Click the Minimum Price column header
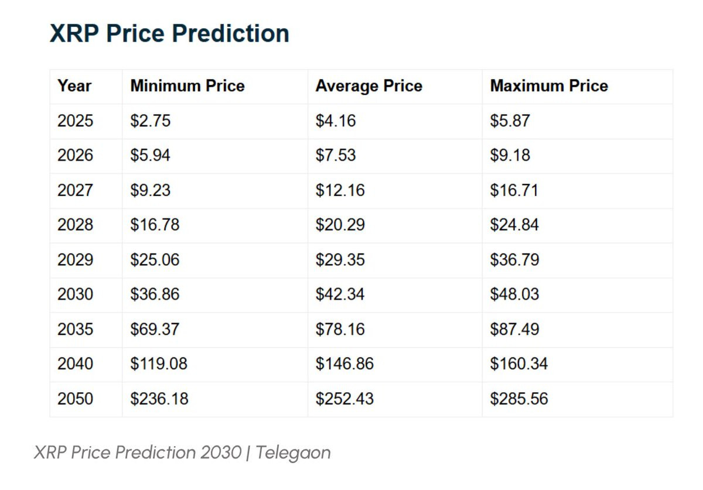The image size is (703, 490). click(x=187, y=86)
